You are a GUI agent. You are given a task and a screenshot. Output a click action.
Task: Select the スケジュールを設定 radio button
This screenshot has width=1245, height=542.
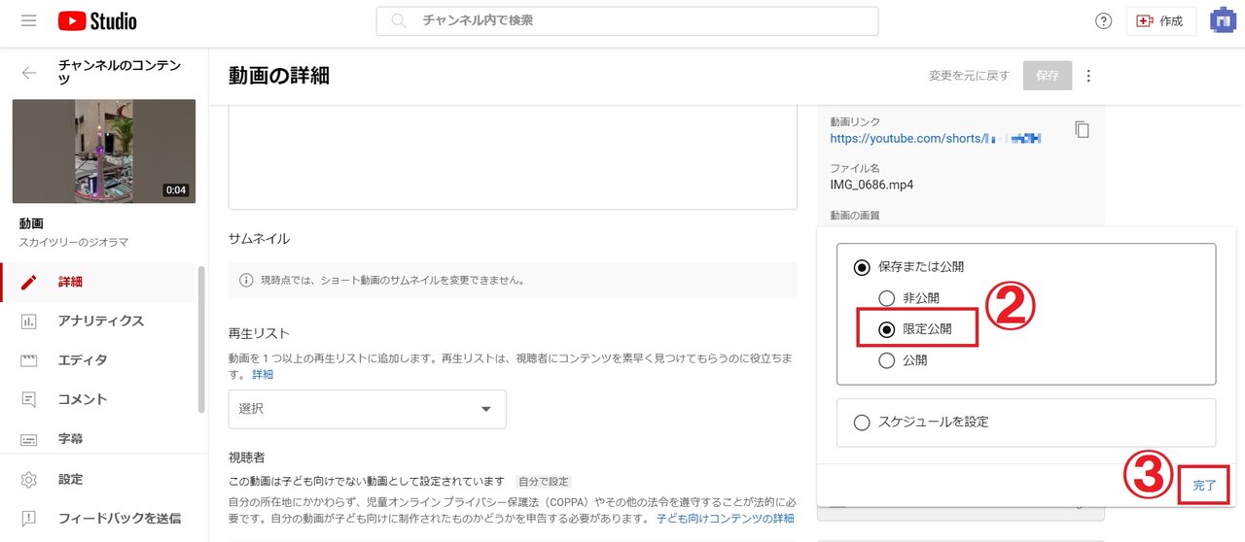click(x=862, y=423)
